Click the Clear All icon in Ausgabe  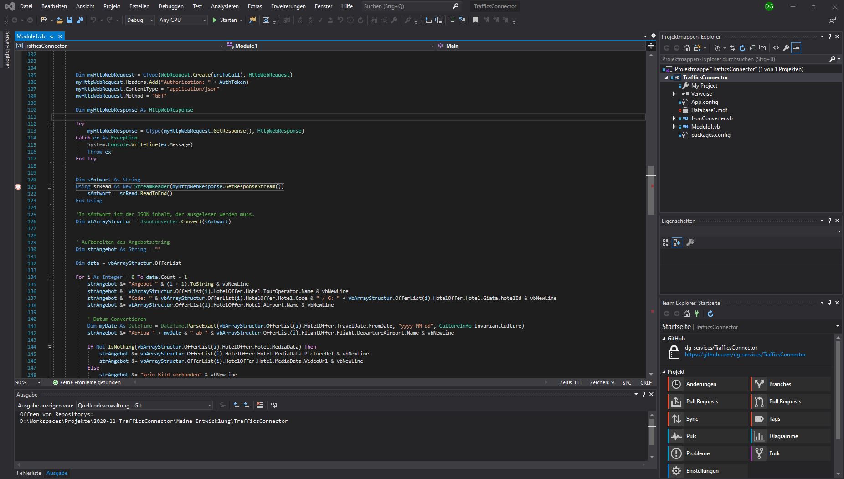(x=260, y=405)
